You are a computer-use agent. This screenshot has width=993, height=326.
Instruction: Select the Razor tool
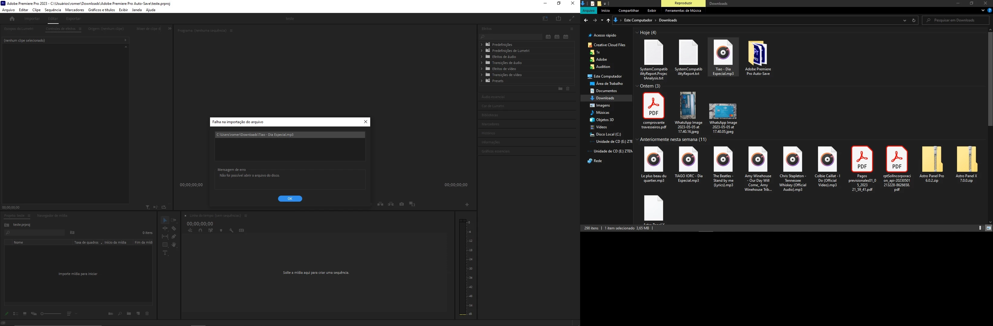coord(174,228)
